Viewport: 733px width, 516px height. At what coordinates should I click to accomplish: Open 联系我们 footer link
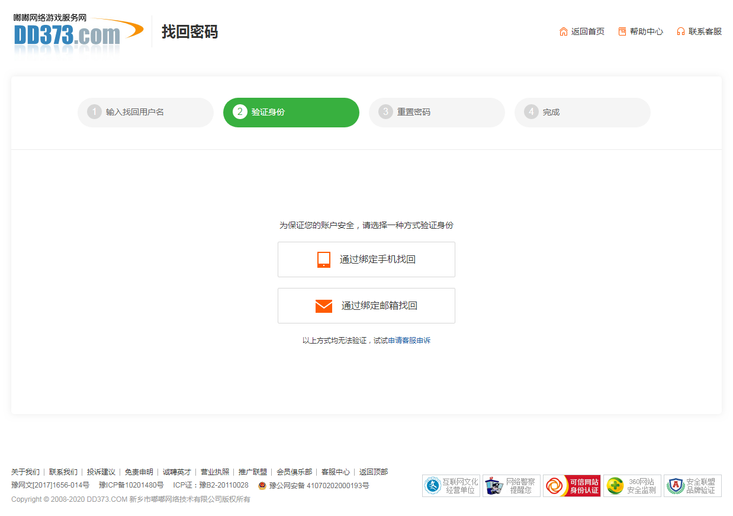[63, 472]
